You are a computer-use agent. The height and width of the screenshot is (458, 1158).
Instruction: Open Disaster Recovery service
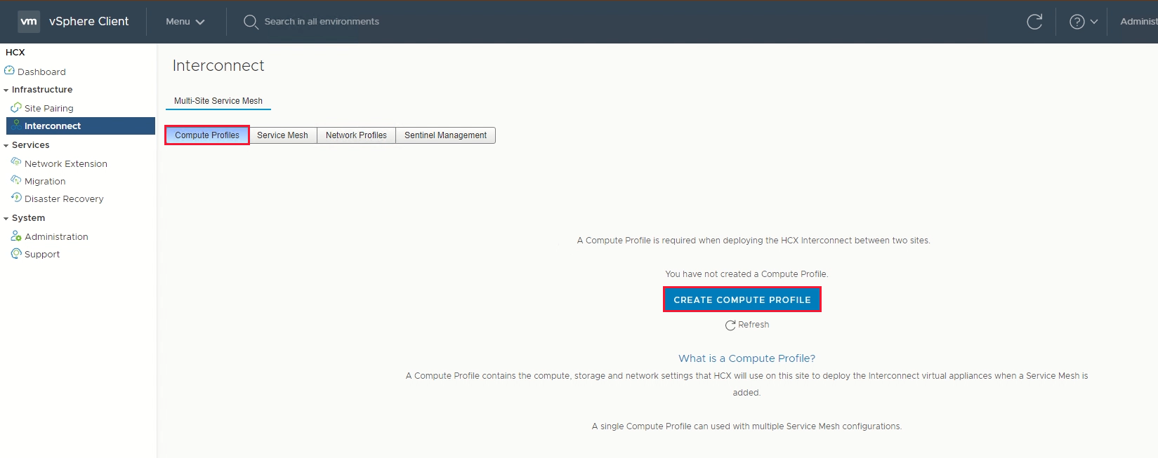pos(64,198)
